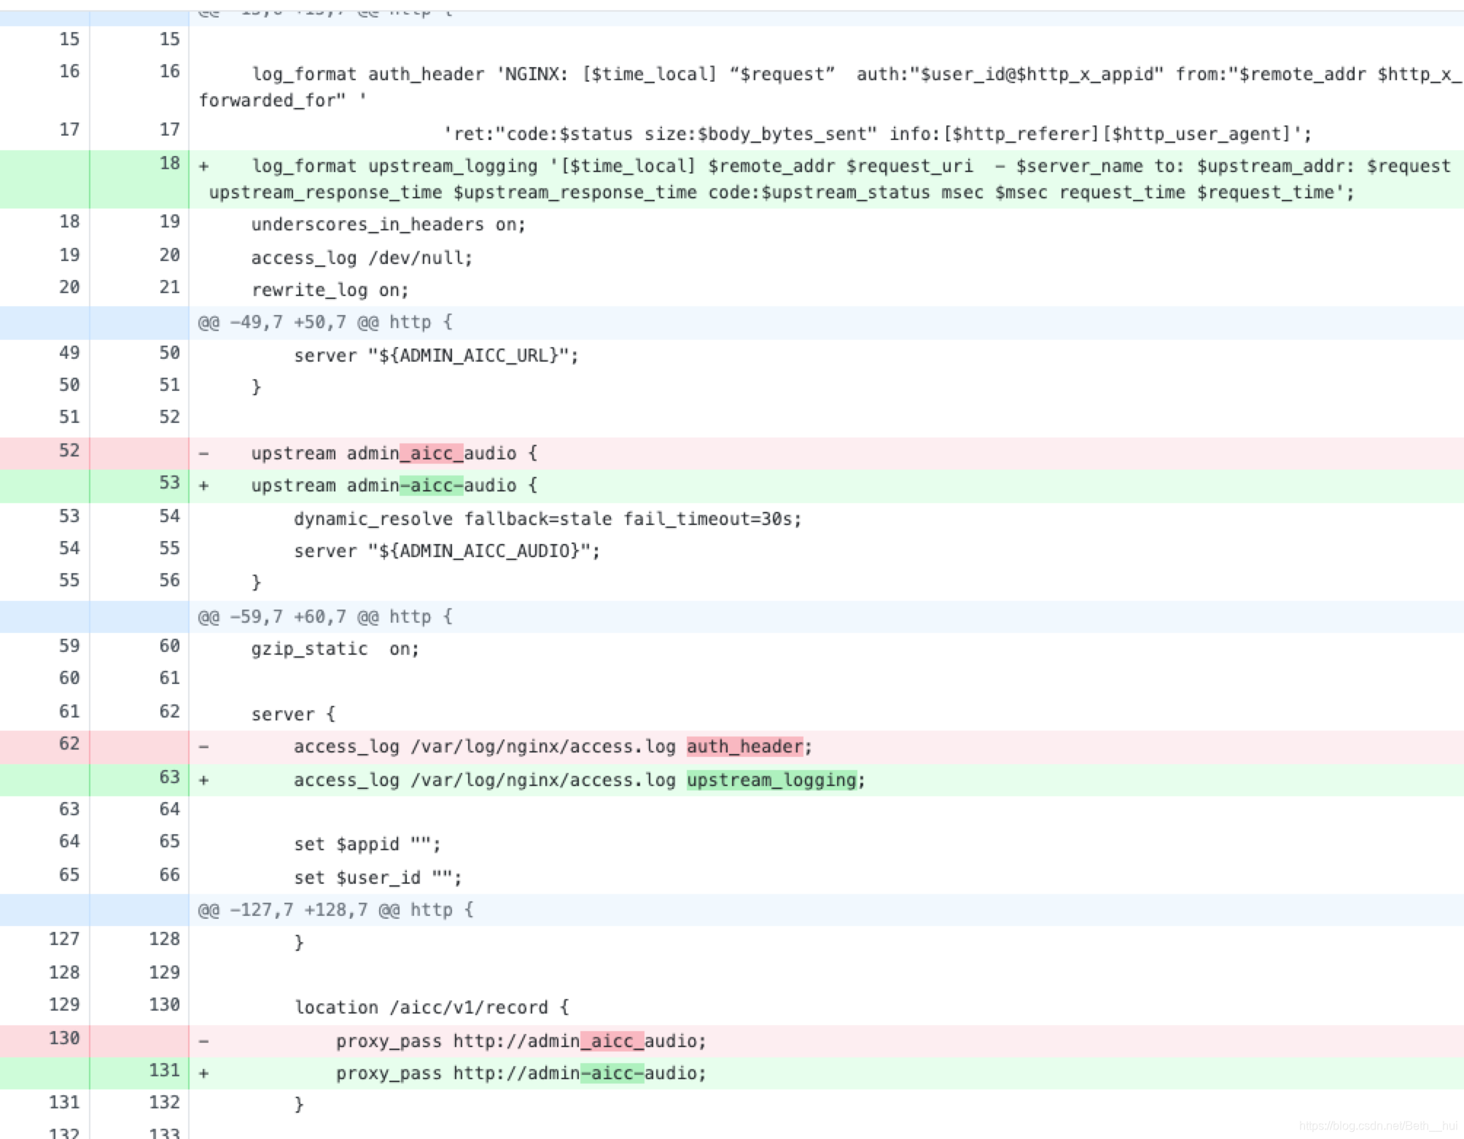Click the minus marker on removed line 130
Viewport: 1464px width, 1139px height.
[x=204, y=1041]
